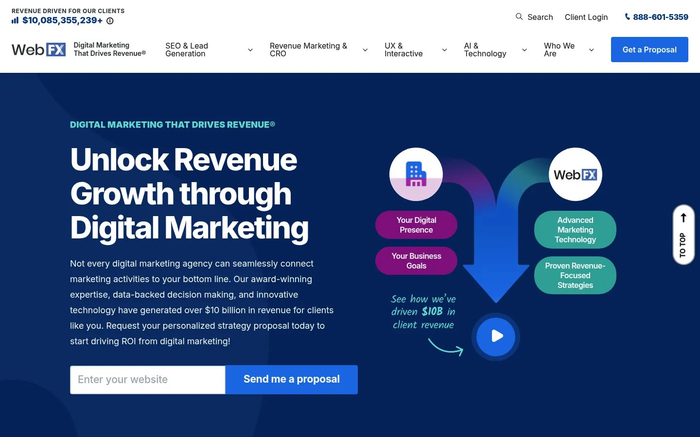The image size is (700, 437).
Task: Click Proven Revenue-Focused Strategies pill
Action: pyautogui.click(x=575, y=275)
